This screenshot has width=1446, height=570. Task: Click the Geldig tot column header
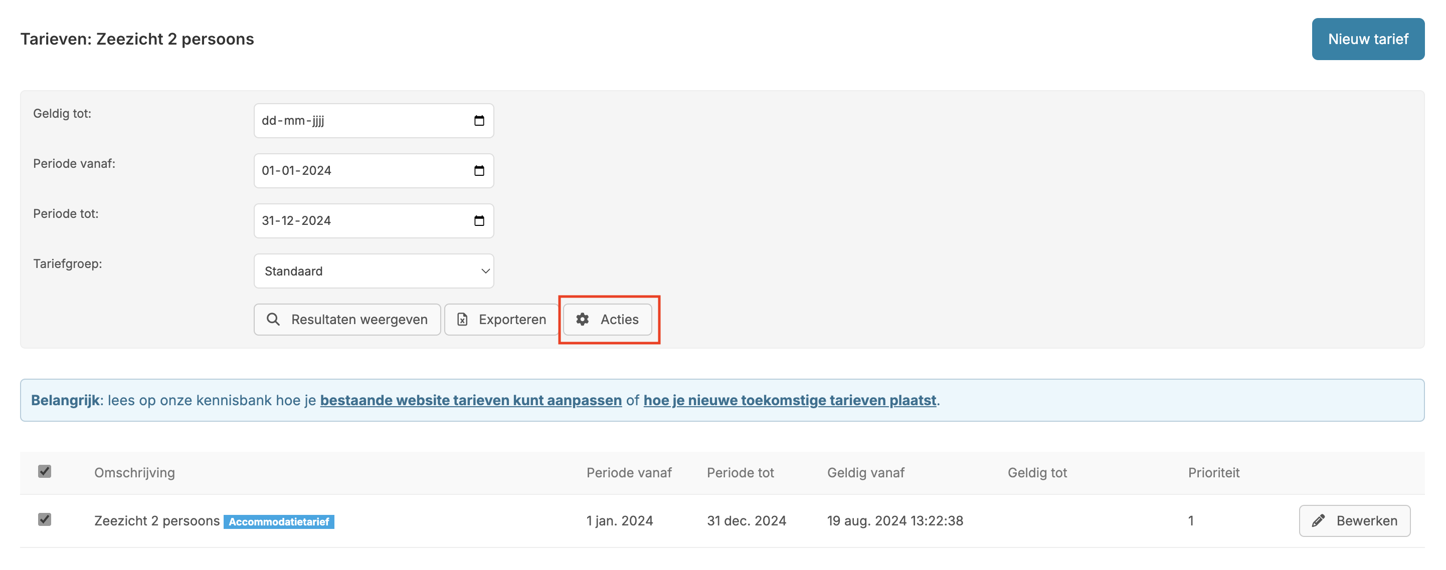tap(1037, 472)
